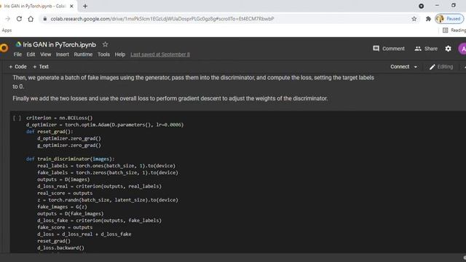Open the Editing mode dropdown

tap(441, 66)
